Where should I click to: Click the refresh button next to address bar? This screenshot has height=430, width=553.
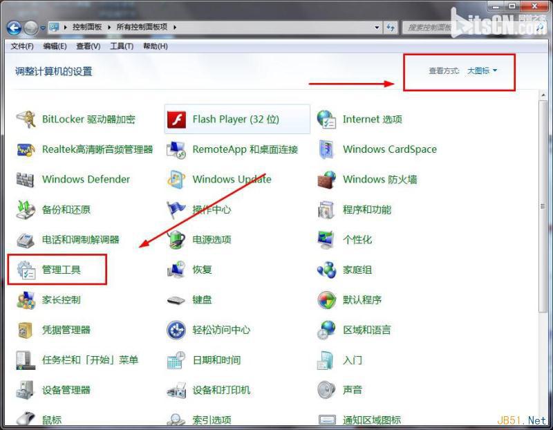pos(391,27)
